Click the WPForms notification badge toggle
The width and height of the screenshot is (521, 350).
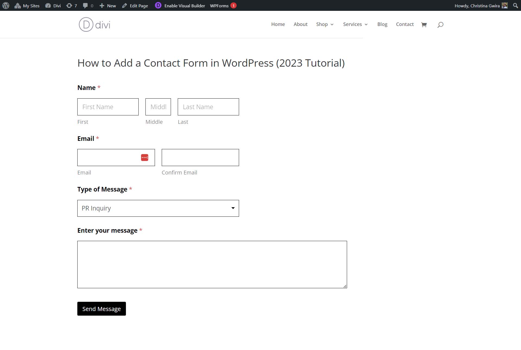point(234,5)
